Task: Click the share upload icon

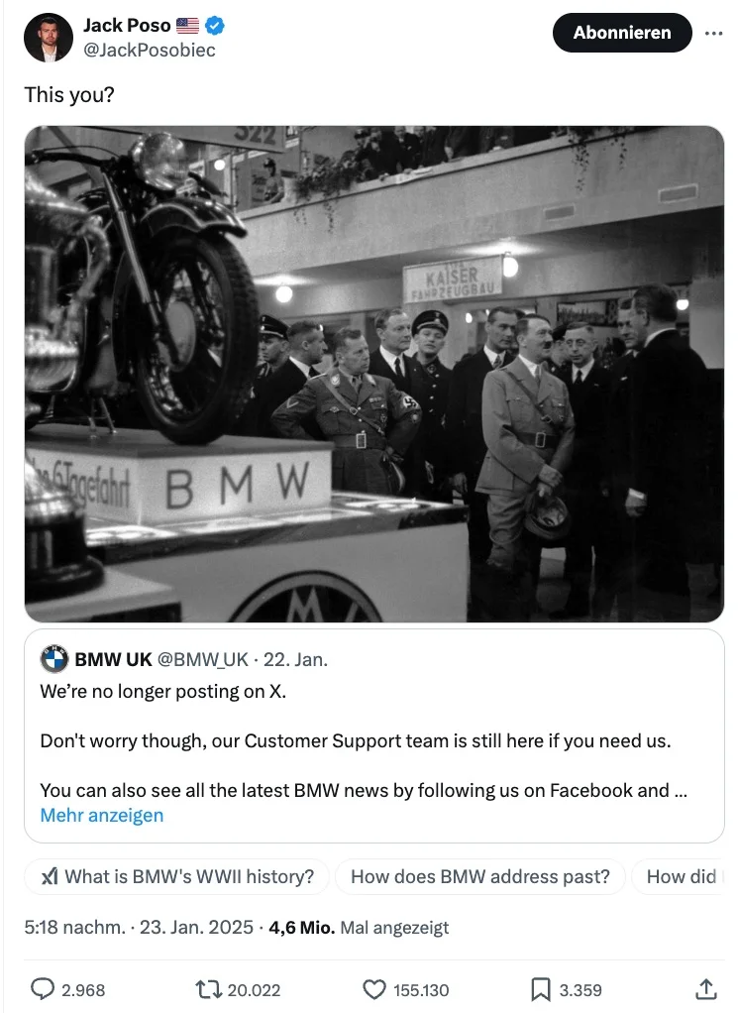Action: click(x=705, y=988)
